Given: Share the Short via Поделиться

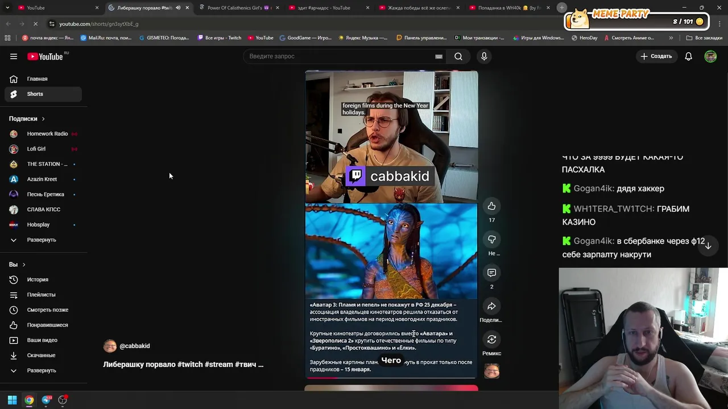Looking at the screenshot, I should 491,306.
